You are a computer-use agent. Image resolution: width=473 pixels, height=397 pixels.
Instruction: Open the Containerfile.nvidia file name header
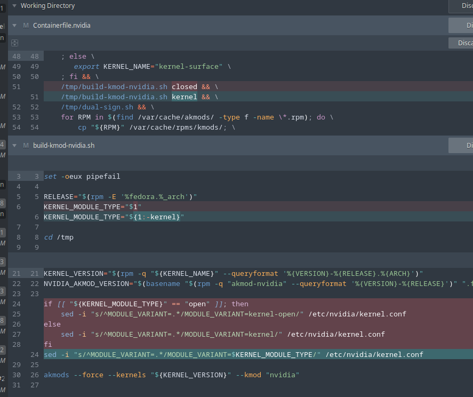coord(61,26)
